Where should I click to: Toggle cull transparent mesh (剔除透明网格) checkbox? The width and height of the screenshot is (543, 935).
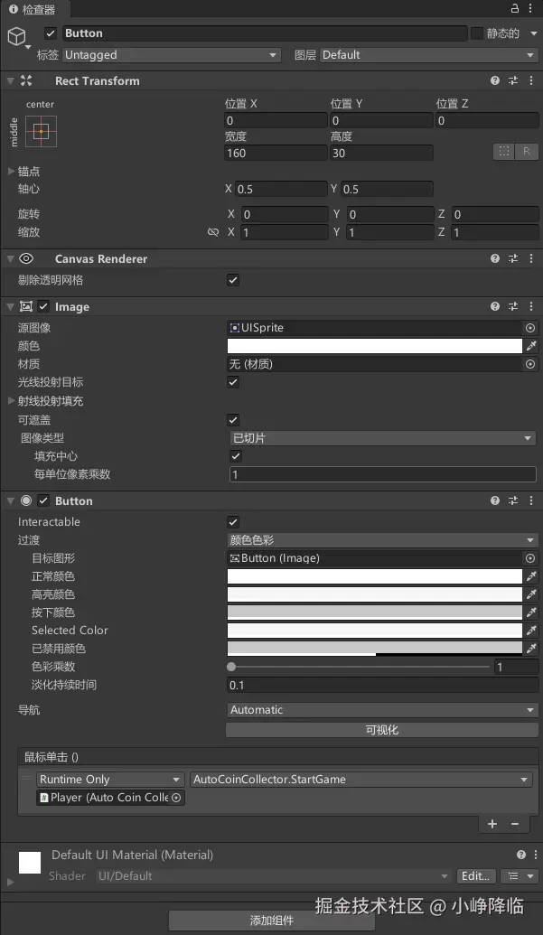(x=233, y=280)
